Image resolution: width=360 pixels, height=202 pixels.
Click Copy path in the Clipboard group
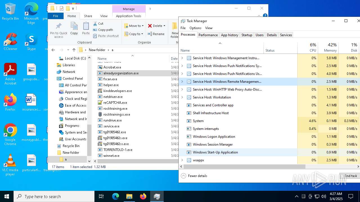click(103, 30)
